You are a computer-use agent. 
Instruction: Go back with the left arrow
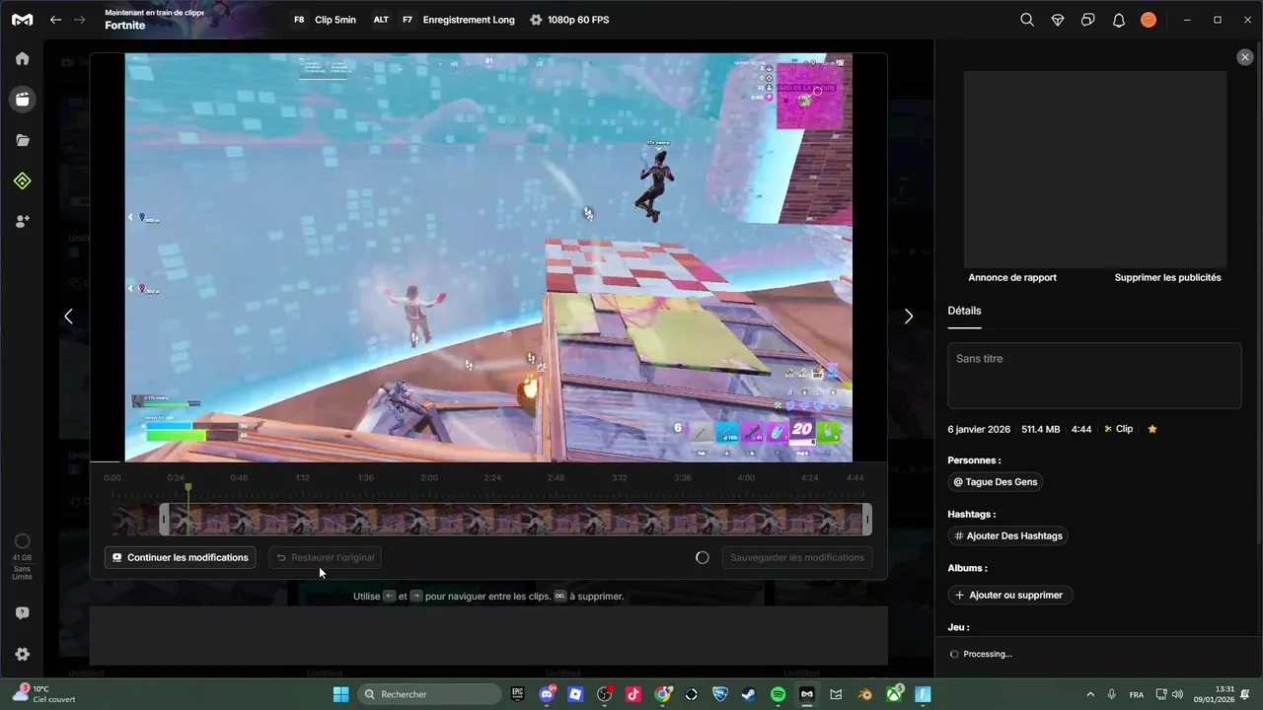tap(55, 20)
